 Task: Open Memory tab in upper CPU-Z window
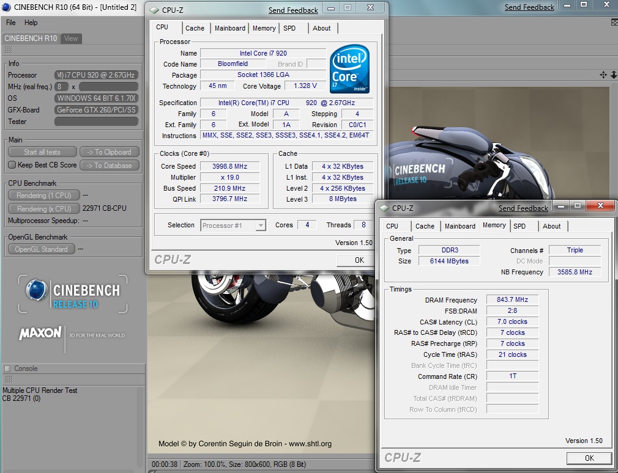(x=264, y=28)
